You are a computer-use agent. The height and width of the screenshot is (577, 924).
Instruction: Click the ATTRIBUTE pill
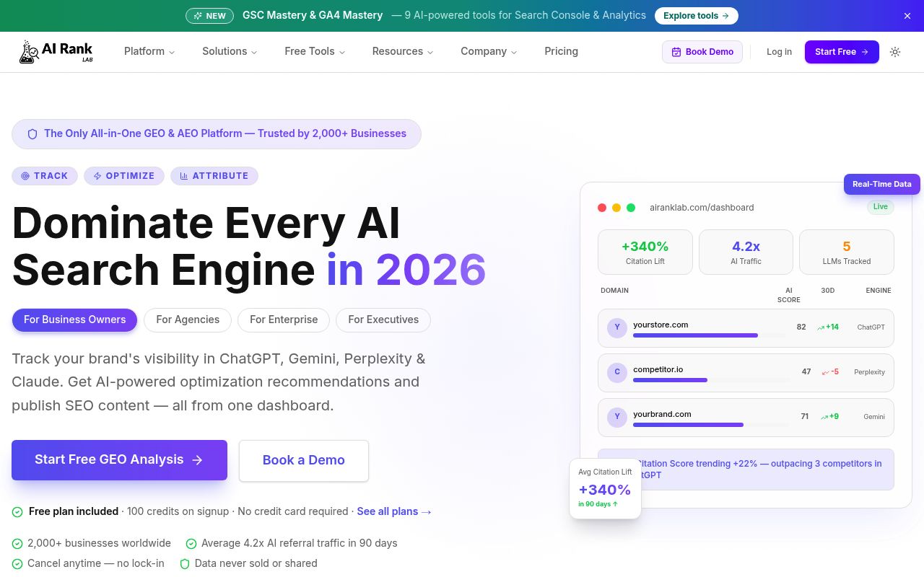tap(214, 176)
